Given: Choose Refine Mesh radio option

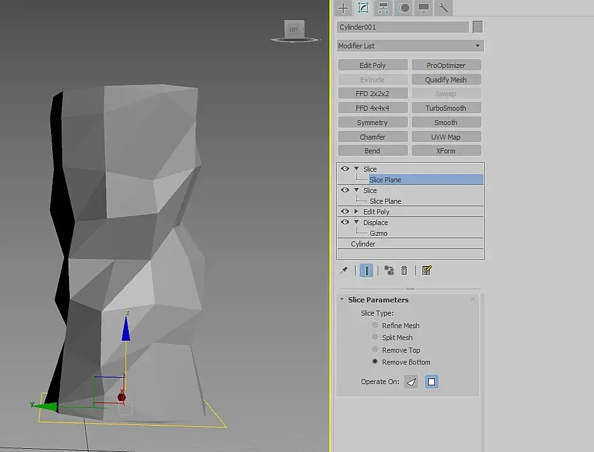Looking at the screenshot, I should click(375, 325).
